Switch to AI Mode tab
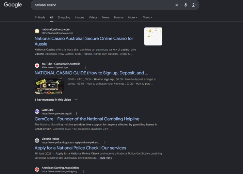Screen dimensions: 243x174 pos(40,17)
